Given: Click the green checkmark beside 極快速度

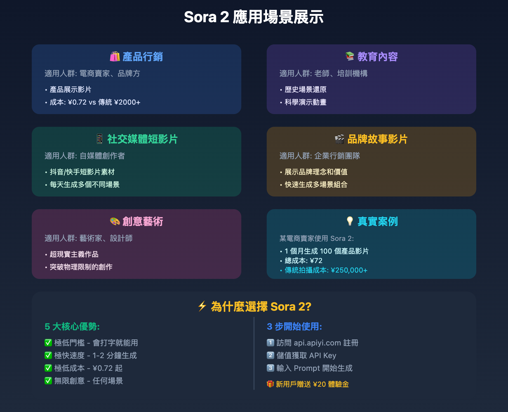Looking at the screenshot, I should coord(48,355).
